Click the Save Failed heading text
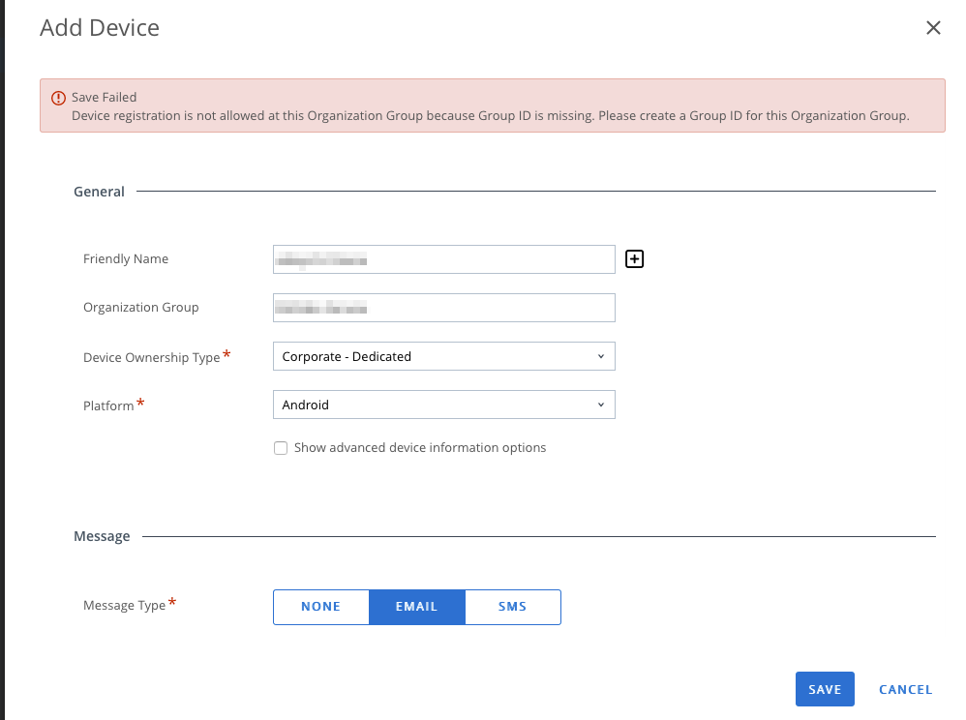 tap(105, 98)
